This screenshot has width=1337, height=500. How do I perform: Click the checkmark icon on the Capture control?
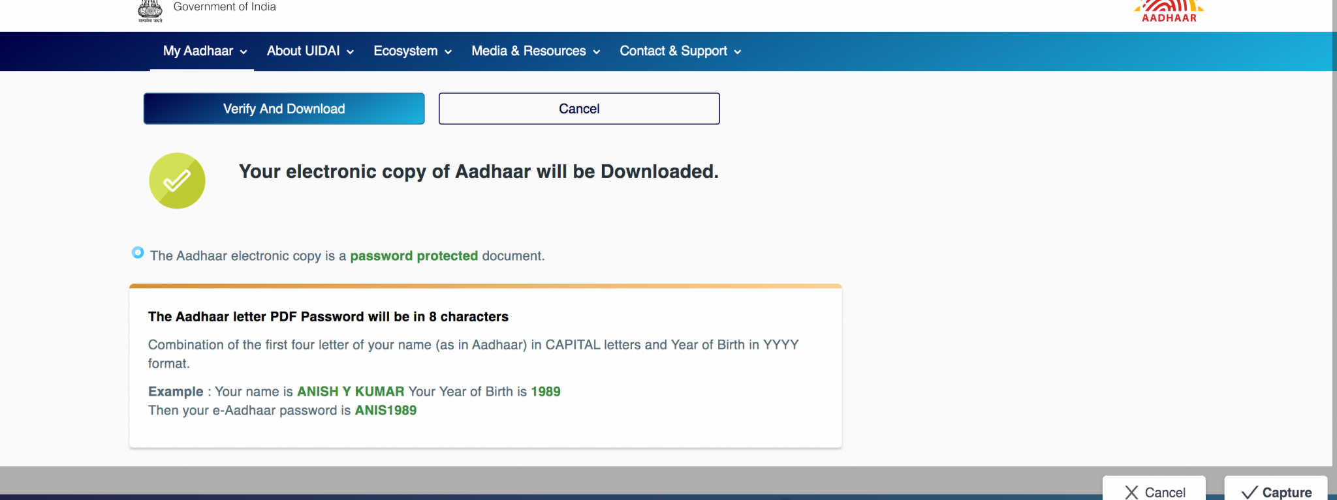pos(1250,491)
